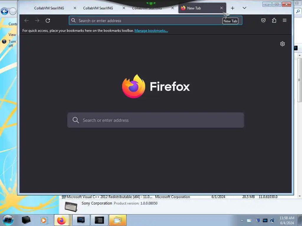Image resolution: width=302 pixels, height=226 pixels.
Task: Open the Extensions puzzle icon
Action: tap(274, 20)
